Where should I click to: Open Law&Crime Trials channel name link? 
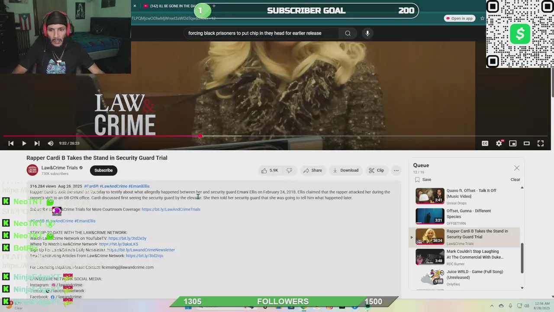[x=60, y=168]
